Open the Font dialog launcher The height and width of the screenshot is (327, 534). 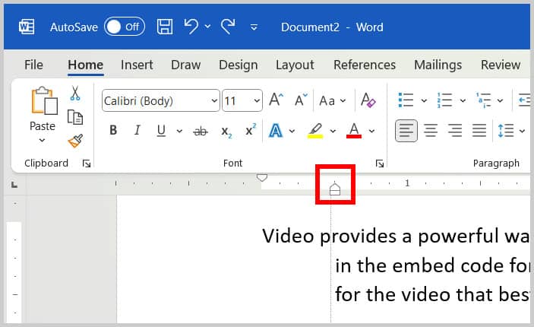[x=379, y=164]
